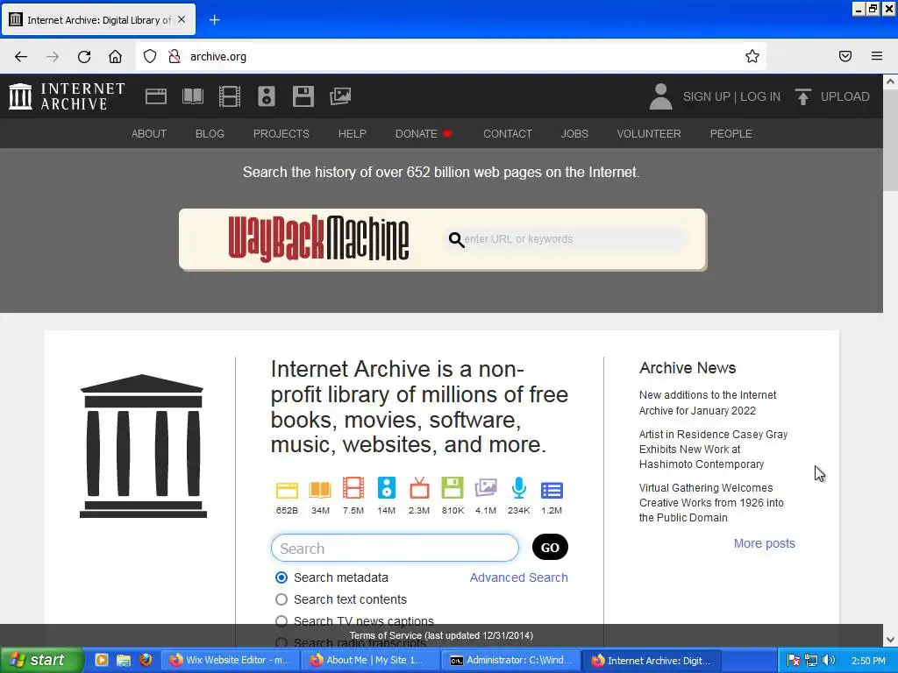
Task: Focus the main Search input box
Action: click(395, 549)
